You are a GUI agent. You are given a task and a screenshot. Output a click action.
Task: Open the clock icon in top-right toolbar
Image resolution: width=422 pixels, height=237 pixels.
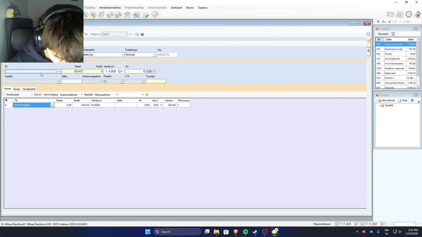[x=408, y=14]
